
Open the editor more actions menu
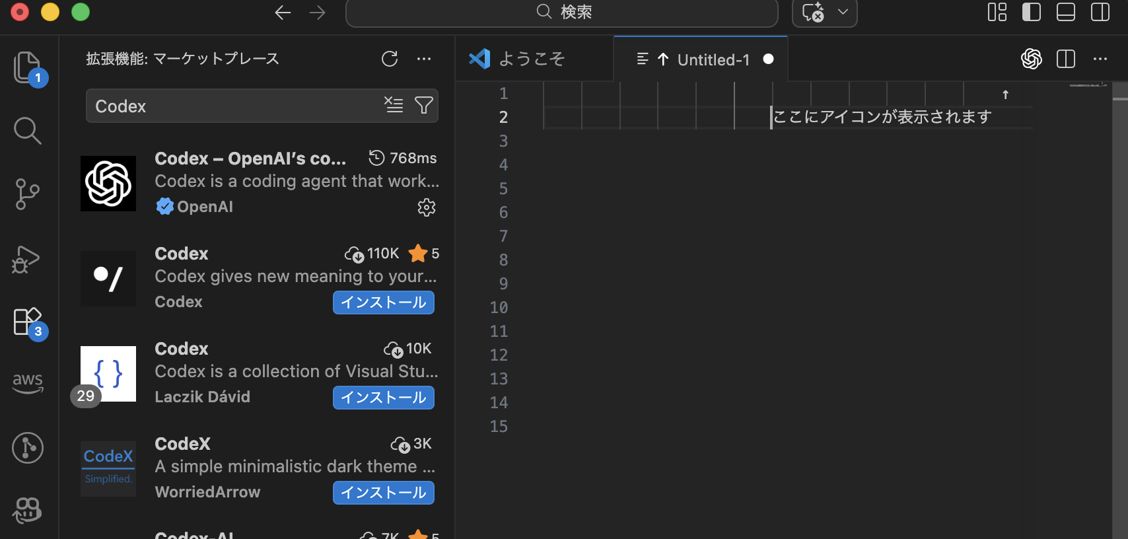point(1100,59)
